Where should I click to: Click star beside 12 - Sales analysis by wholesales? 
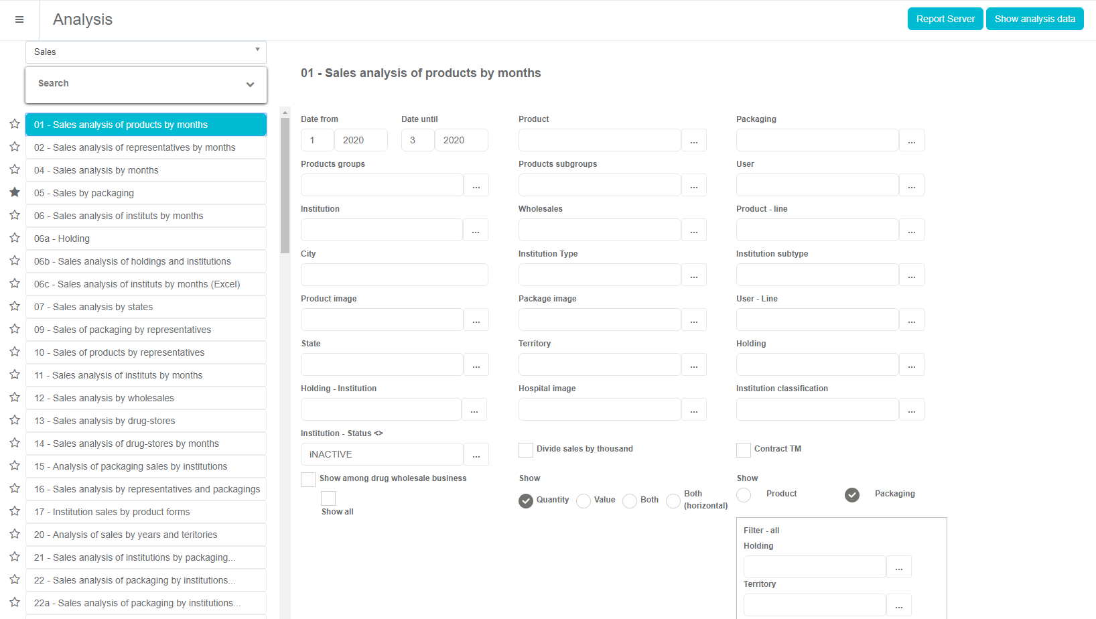click(x=15, y=397)
